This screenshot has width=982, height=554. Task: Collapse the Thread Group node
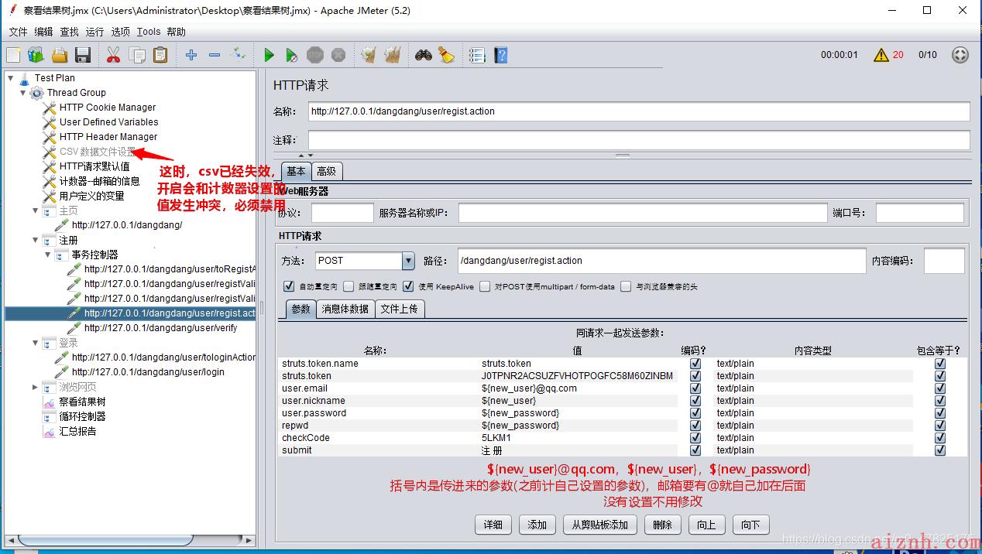(22, 92)
